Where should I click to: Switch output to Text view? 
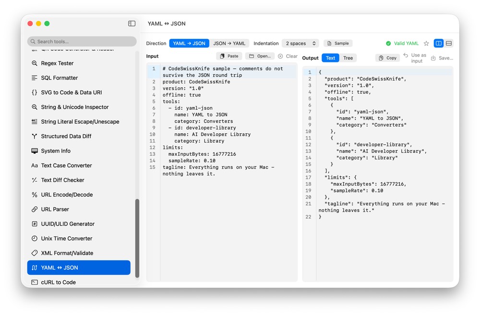330,58
